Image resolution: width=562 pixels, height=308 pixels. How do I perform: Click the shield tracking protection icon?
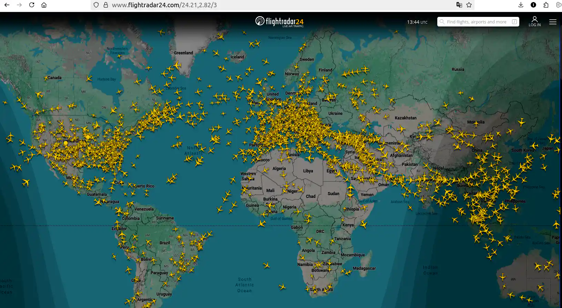(x=96, y=5)
